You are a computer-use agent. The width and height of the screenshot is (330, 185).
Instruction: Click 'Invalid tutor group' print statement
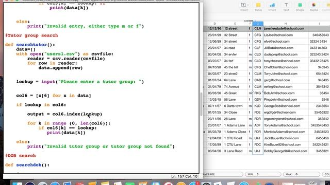(x=101, y=146)
